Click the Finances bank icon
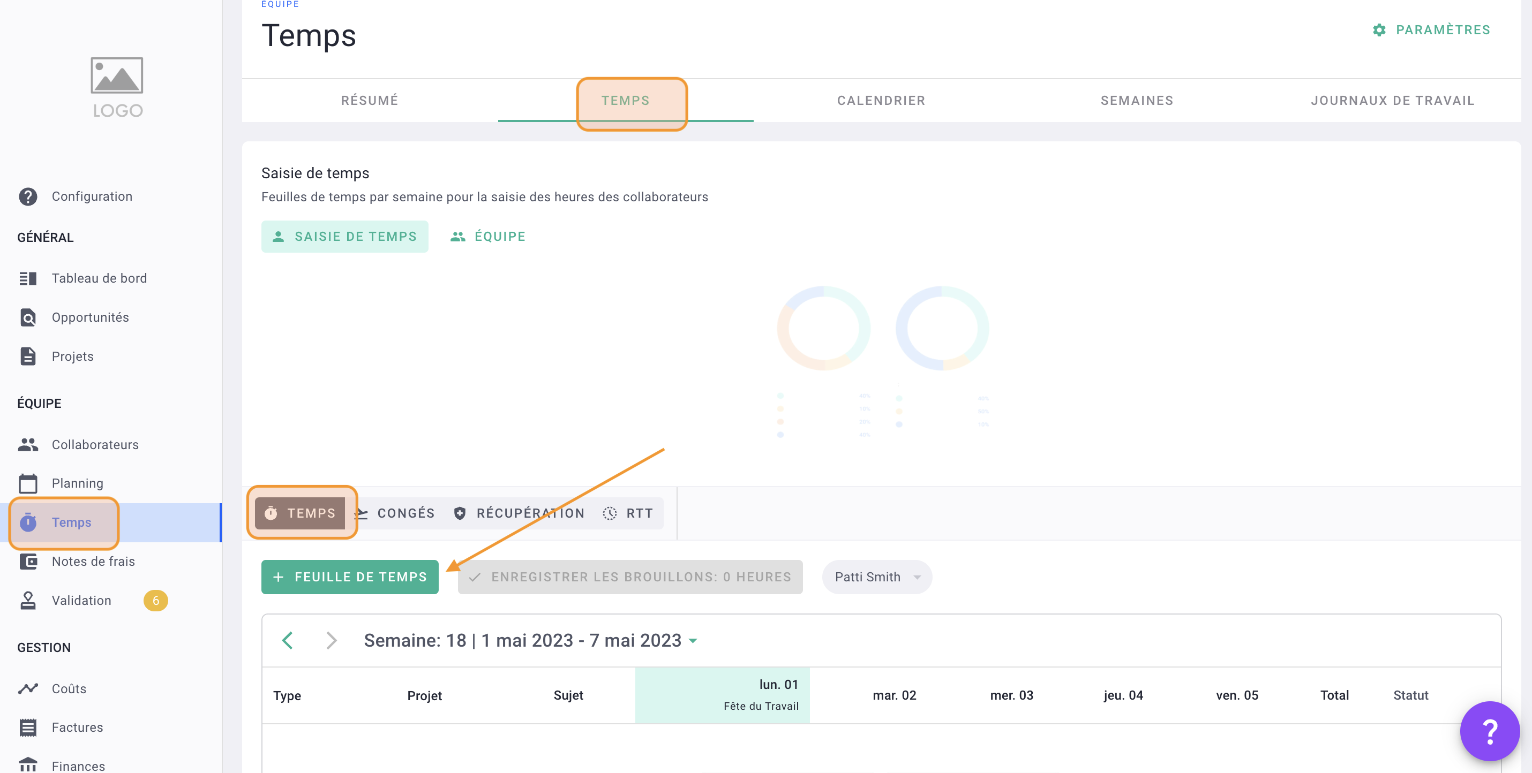 [x=28, y=766]
